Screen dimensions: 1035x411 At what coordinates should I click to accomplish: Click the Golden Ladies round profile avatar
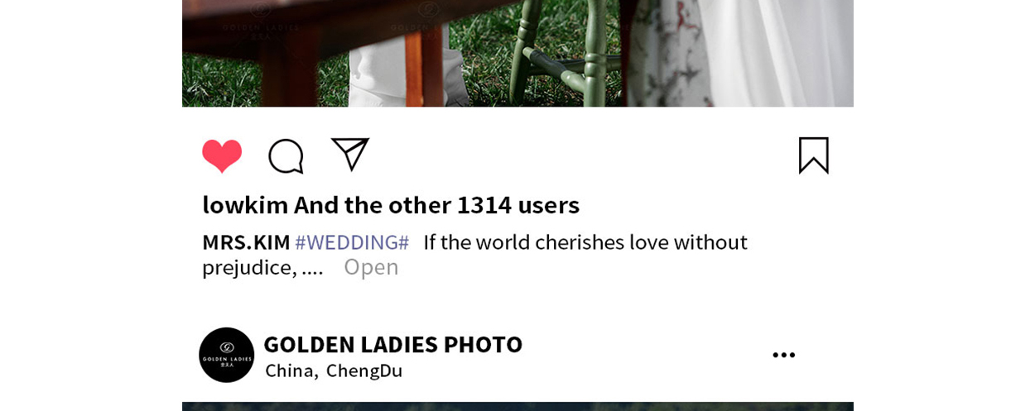point(226,355)
